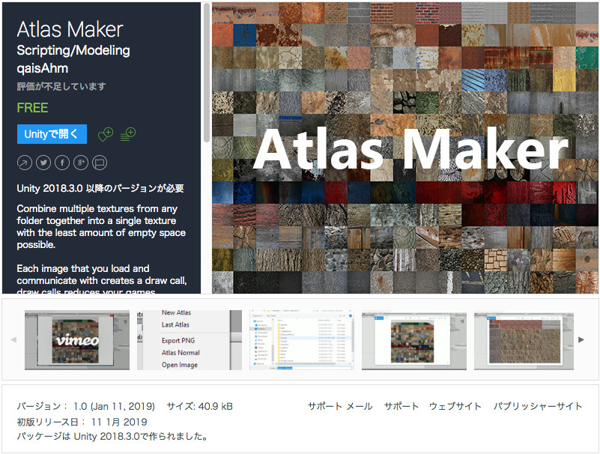600x454 pixels.
Task: Share on Facebook icon
Action: (x=62, y=163)
